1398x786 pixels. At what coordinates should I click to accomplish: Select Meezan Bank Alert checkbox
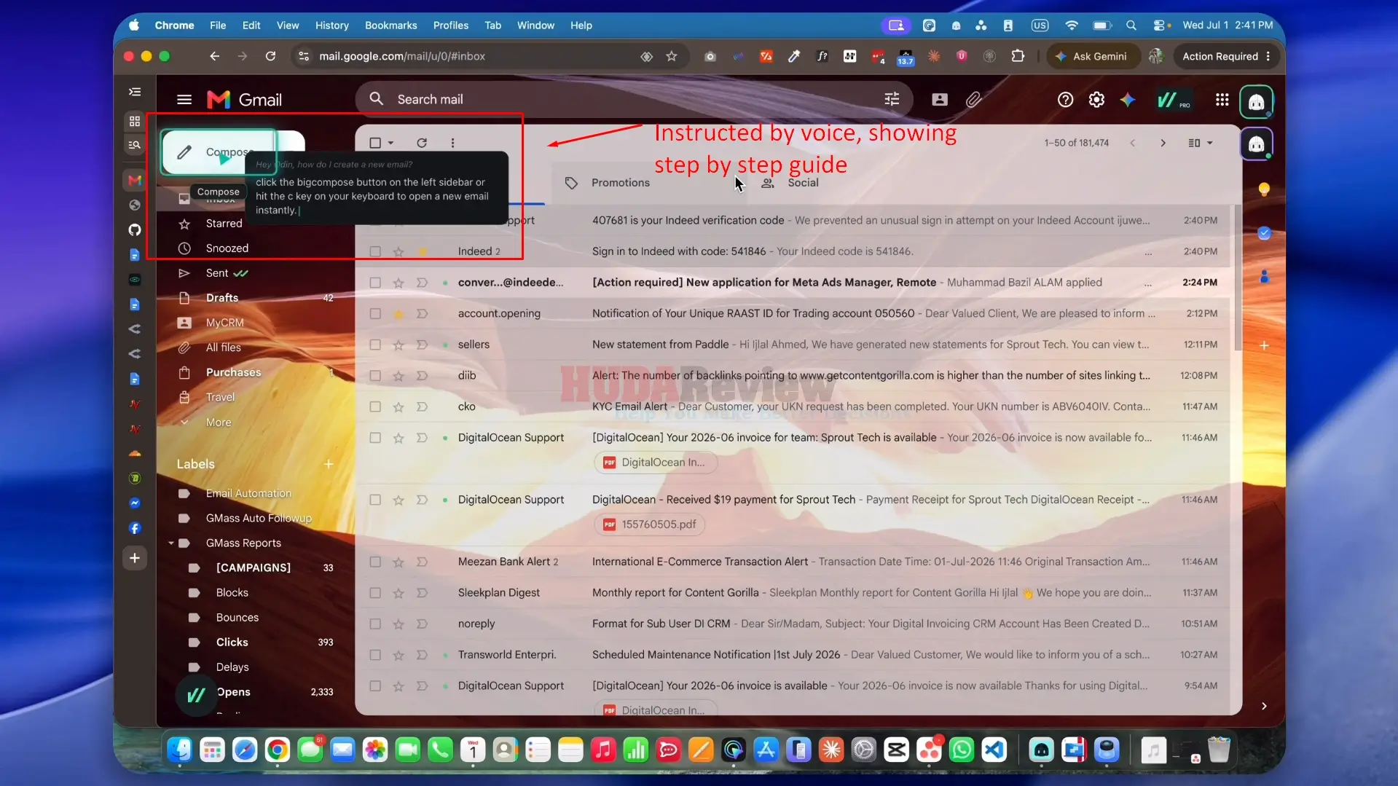tap(375, 562)
